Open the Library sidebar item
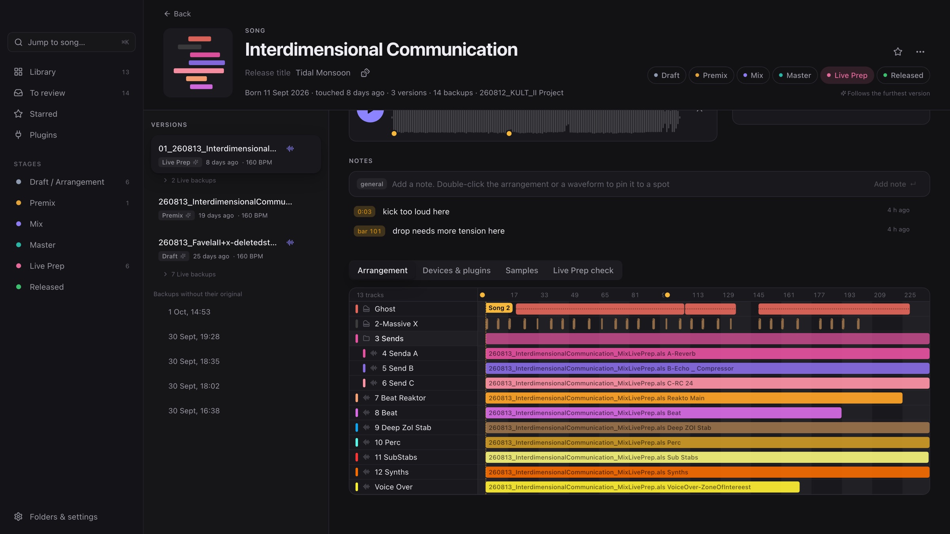 pyautogui.click(x=72, y=72)
